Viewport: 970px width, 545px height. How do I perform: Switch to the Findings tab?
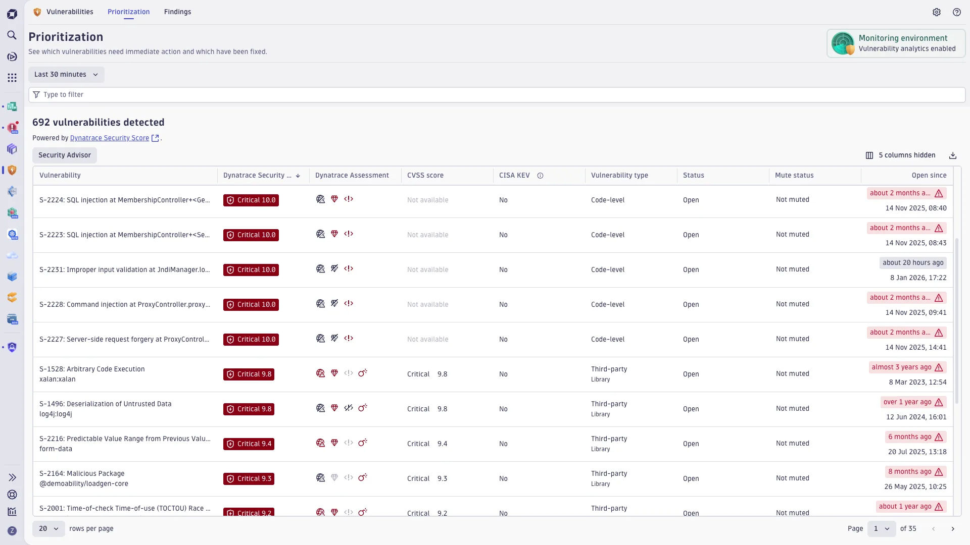point(178,12)
